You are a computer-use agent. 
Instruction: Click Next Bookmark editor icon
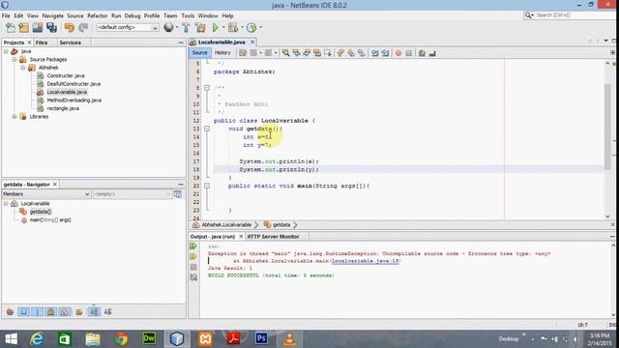pos(351,53)
